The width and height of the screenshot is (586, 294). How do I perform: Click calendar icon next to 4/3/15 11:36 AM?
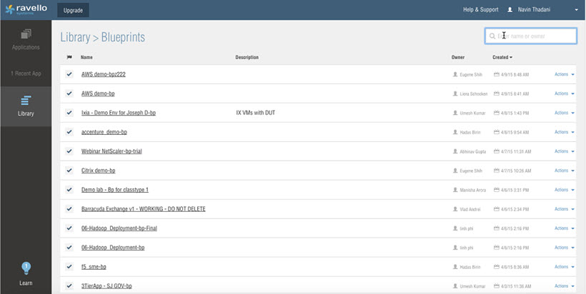[x=497, y=285]
